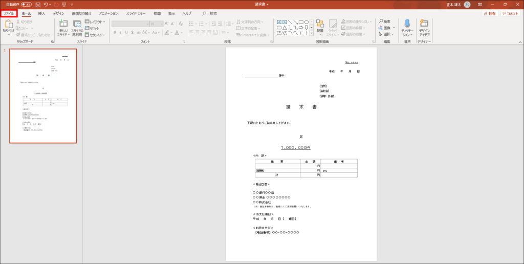
Task: Click the numbered list icon
Action: (201, 24)
